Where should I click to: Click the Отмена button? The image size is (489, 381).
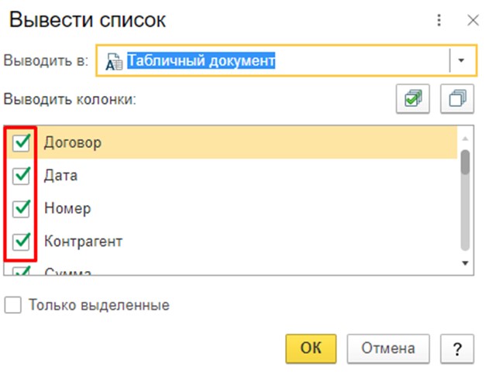point(387,348)
